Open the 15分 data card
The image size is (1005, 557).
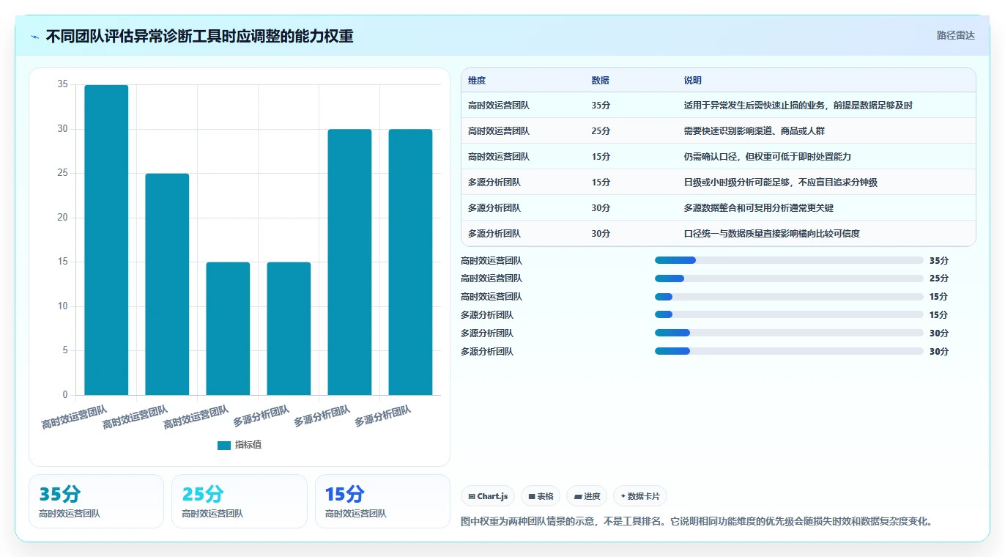[x=382, y=501]
